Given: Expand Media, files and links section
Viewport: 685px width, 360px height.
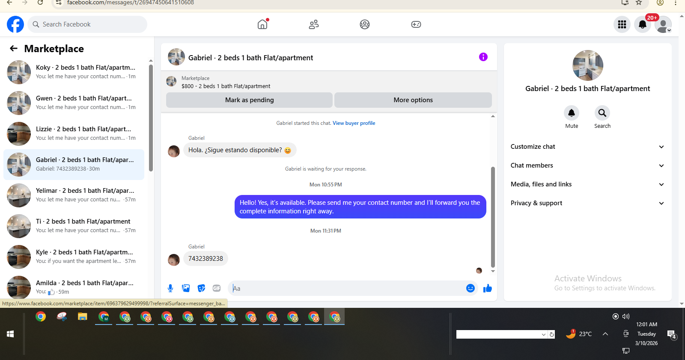Looking at the screenshot, I should (x=587, y=184).
